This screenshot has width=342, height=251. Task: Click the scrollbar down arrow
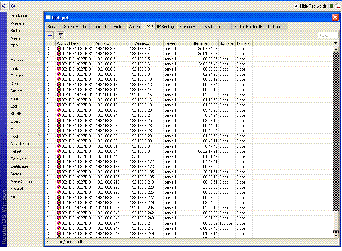(336, 235)
